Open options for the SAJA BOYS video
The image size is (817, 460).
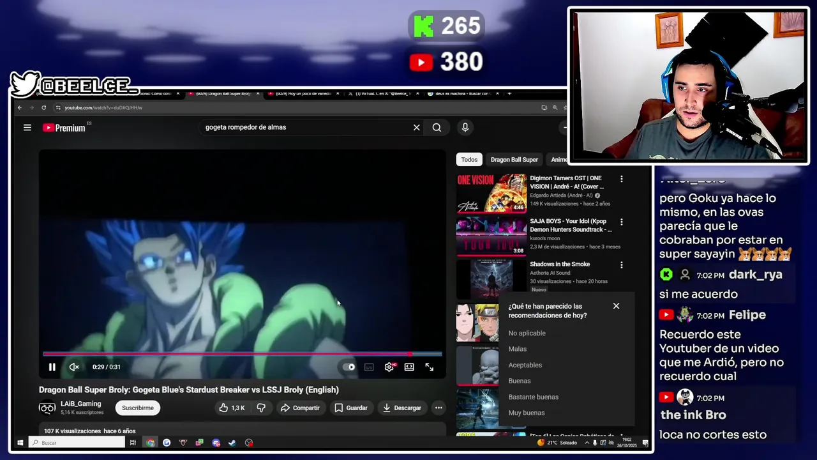coord(622,222)
